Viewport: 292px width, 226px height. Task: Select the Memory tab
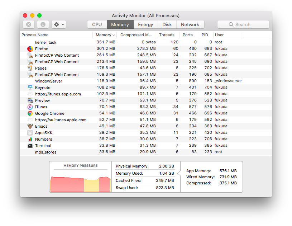point(120,24)
